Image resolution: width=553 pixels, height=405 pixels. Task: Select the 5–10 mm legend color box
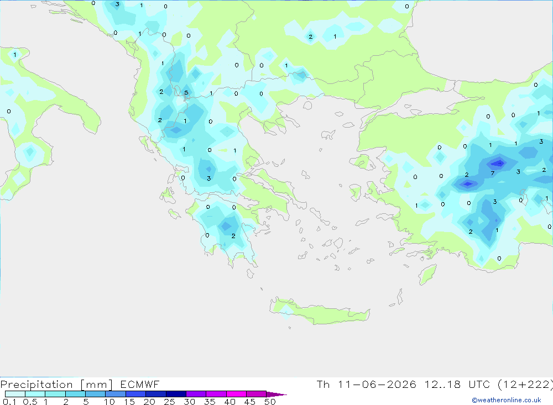[96, 394]
